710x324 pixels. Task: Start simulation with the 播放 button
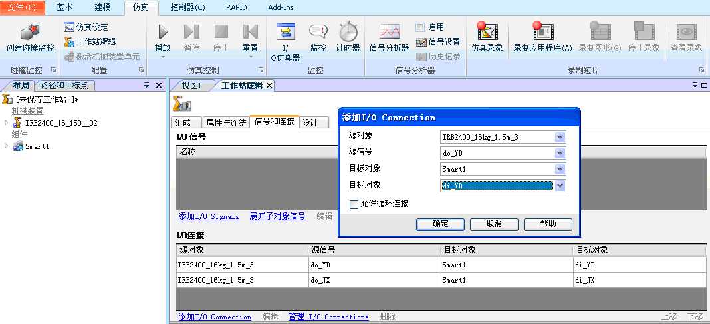pyautogui.click(x=163, y=32)
